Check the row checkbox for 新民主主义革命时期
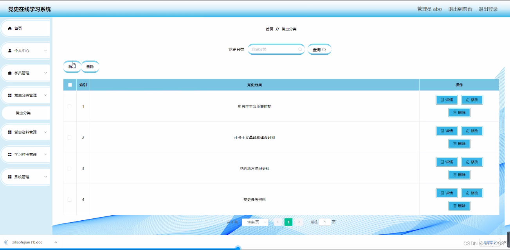Screen dimensions: 510x250 (x=69, y=106)
